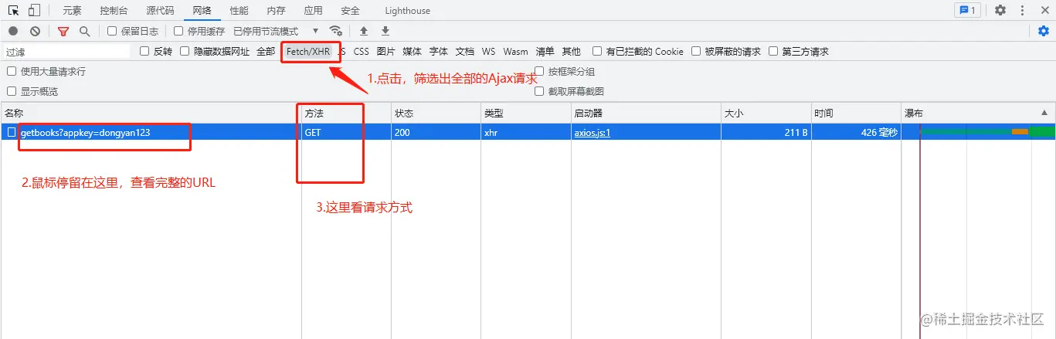Switch to the Console (控制台) tab
The height and width of the screenshot is (339, 1056).
114,11
